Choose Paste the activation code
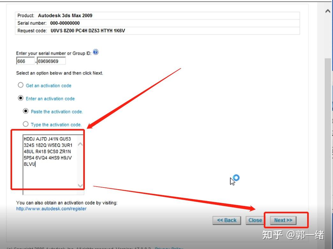 (x=26, y=111)
